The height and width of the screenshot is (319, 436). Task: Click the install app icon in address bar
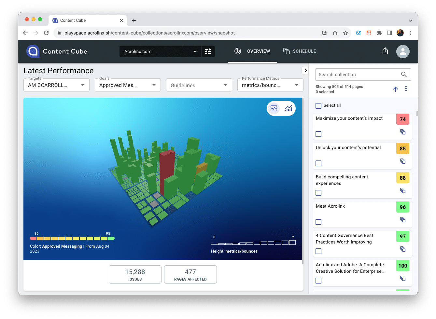[x=325, y=33]
